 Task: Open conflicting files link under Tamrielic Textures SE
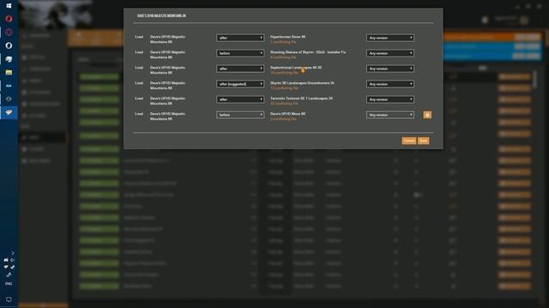tap(284, 104)
